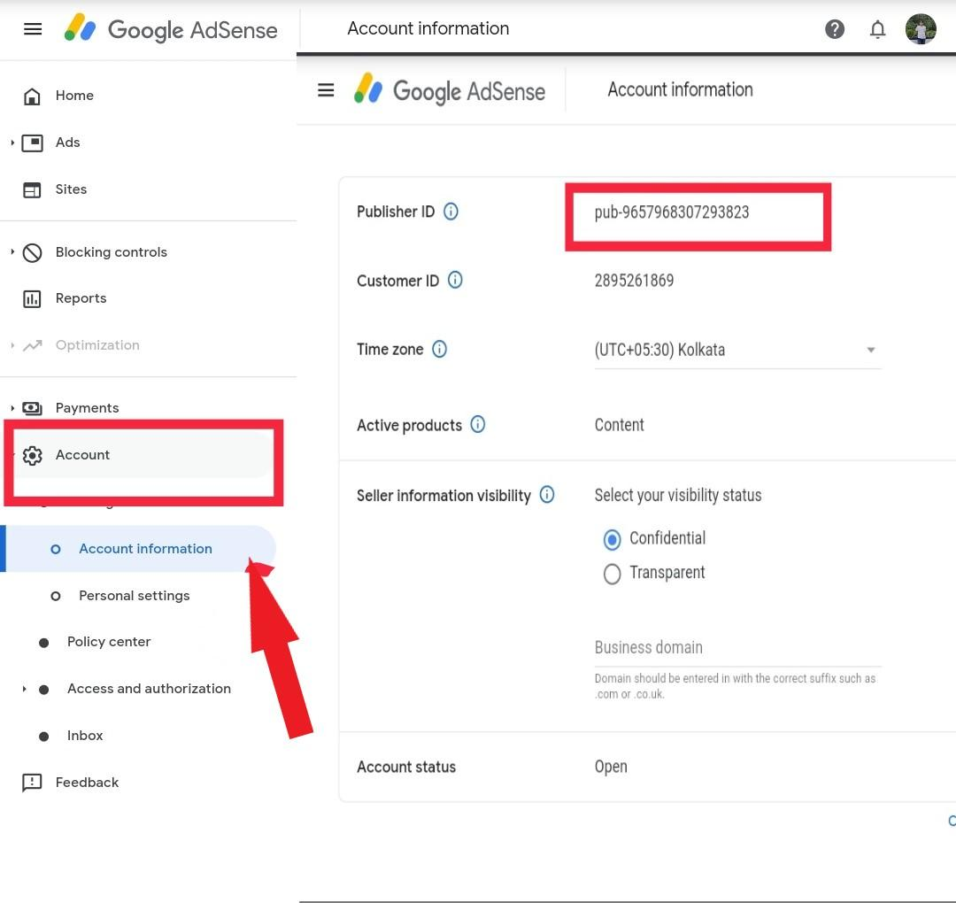This screenshot has width=956, height=903.
Task: Open the help question-mark icon
Action: coord(835,28)
